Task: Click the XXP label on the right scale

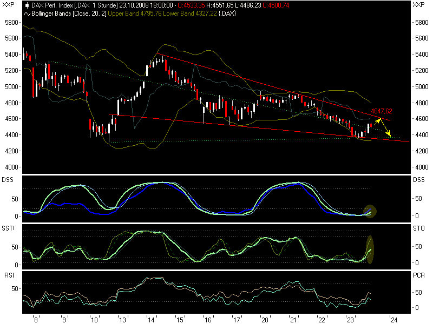Action: [418, 5]
